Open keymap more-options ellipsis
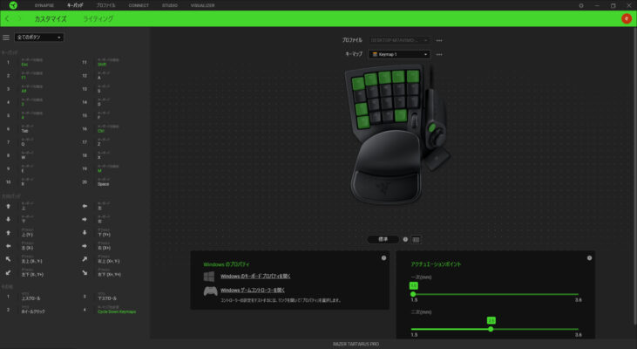This screenshot has width=637, height=349. point(439,54)
